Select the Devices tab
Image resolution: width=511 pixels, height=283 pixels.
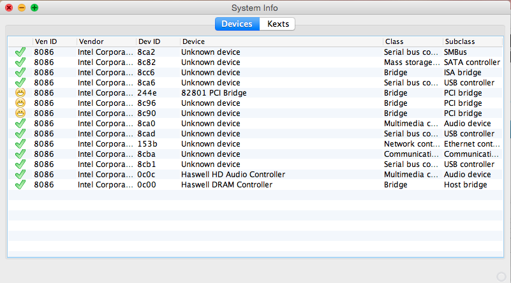pos(237,24)
